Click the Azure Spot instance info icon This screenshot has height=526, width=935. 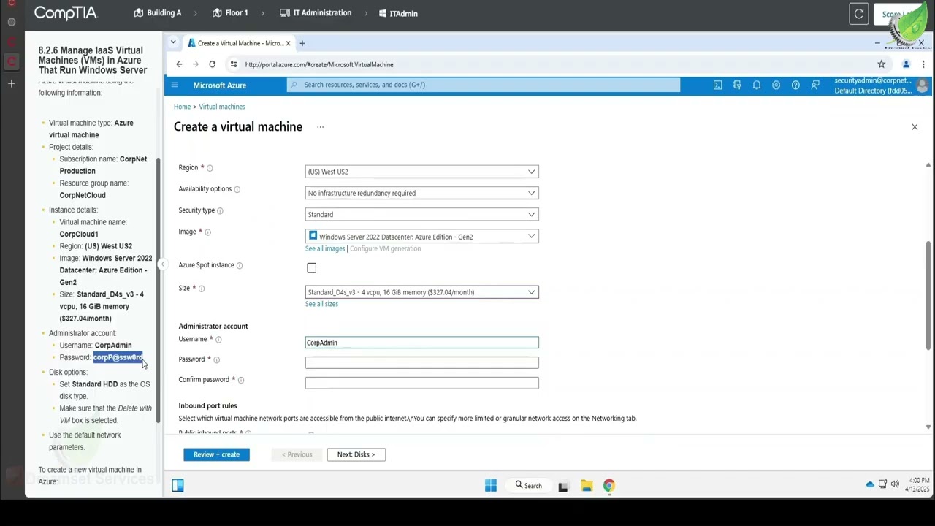point(240,265)
